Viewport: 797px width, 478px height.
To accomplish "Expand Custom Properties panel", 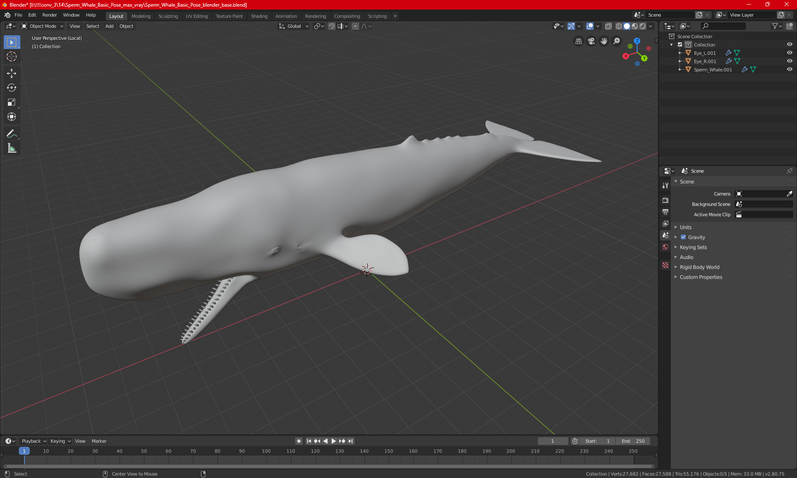I will (701, 277).
